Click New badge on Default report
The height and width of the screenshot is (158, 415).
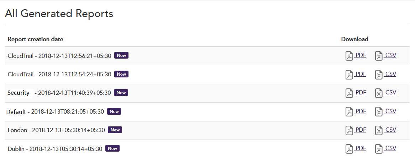[x=114, y=111]
